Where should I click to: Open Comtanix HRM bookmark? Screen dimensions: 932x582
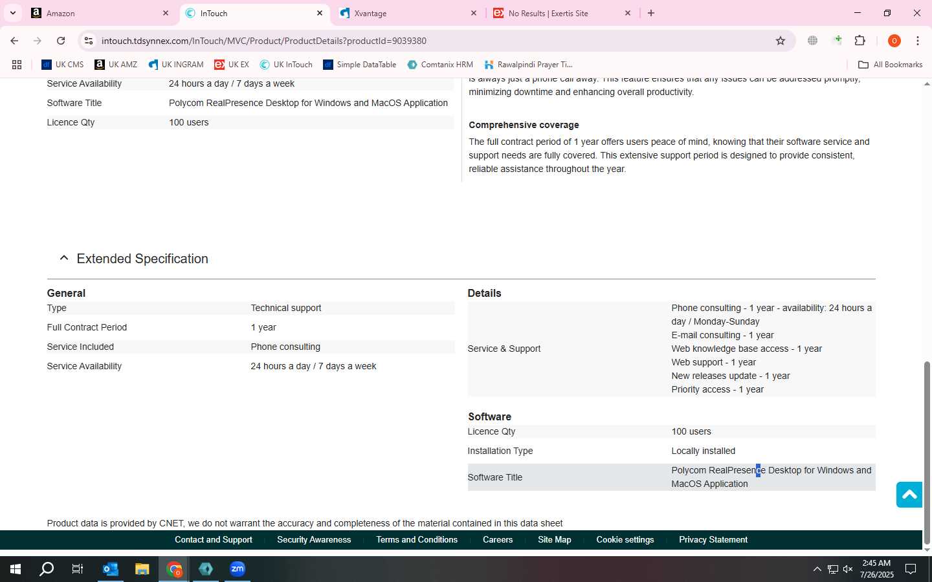coord(440,65)
